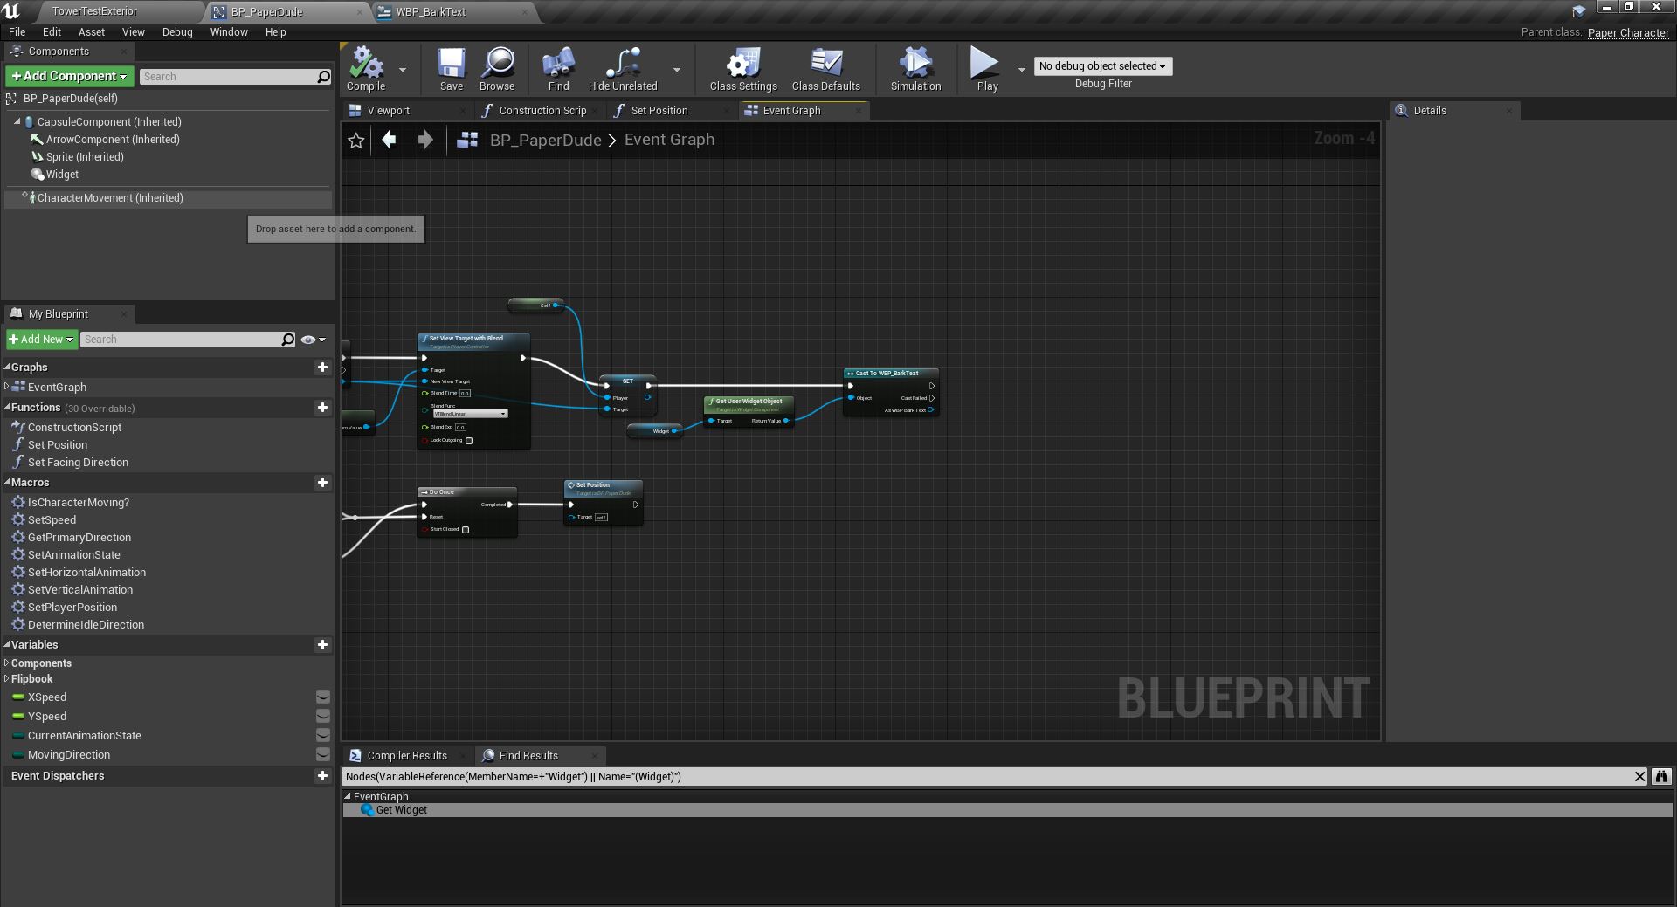Image resolution: width=1677 pixels, height=907 pixels.
Task: Open Class Settings
Action: tap(743, 69)
